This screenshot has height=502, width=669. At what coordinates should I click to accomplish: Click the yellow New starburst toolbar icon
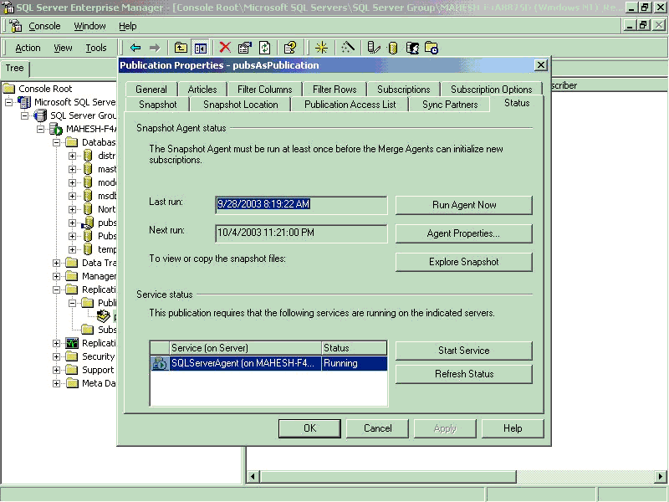(321, 48)
